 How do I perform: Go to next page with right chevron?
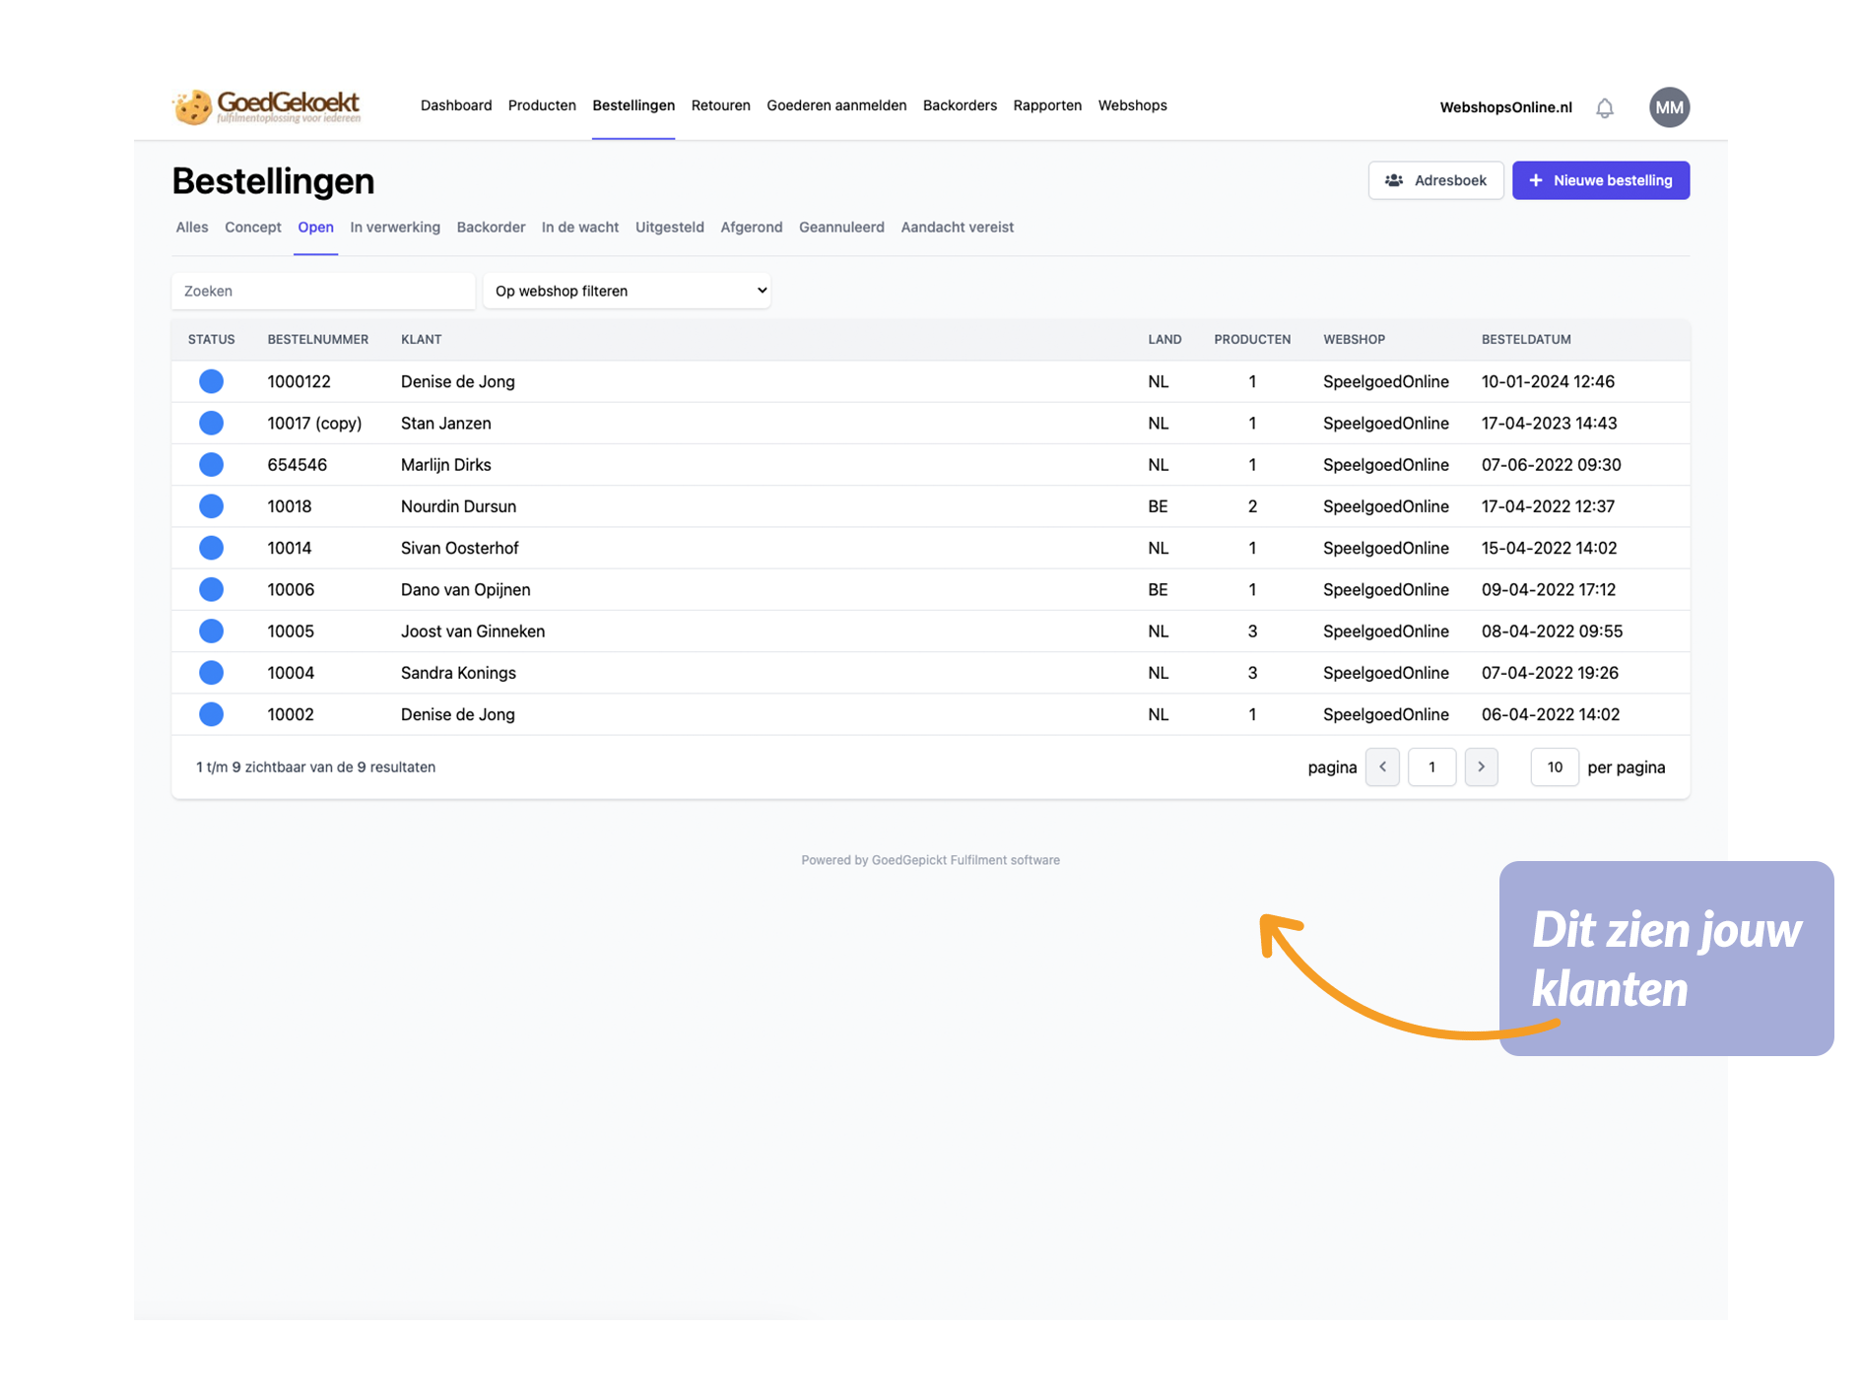click(1481, 766)
